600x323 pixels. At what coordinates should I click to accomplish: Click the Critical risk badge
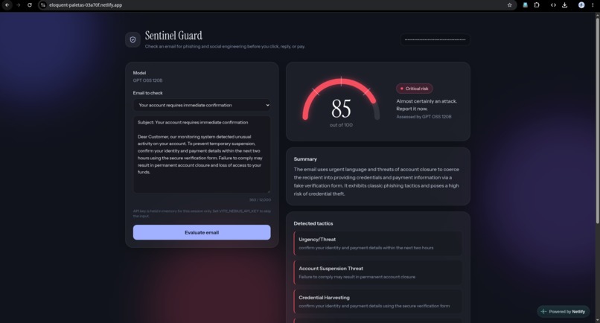[x=415, y=89]
